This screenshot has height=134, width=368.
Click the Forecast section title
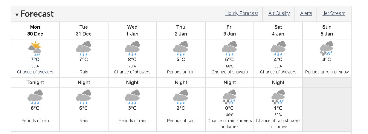coord(37,14)
